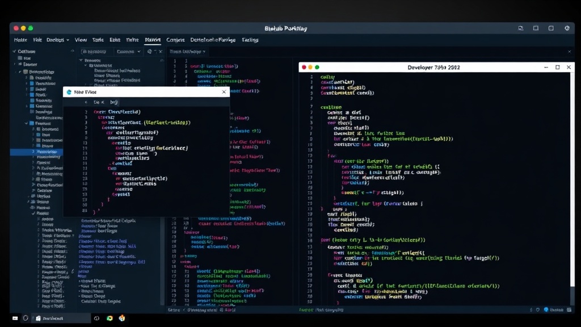The image size is (581, 327).
Task: Select the blue highlighted row in sidebar tree
Action: (x=36, y=152)
